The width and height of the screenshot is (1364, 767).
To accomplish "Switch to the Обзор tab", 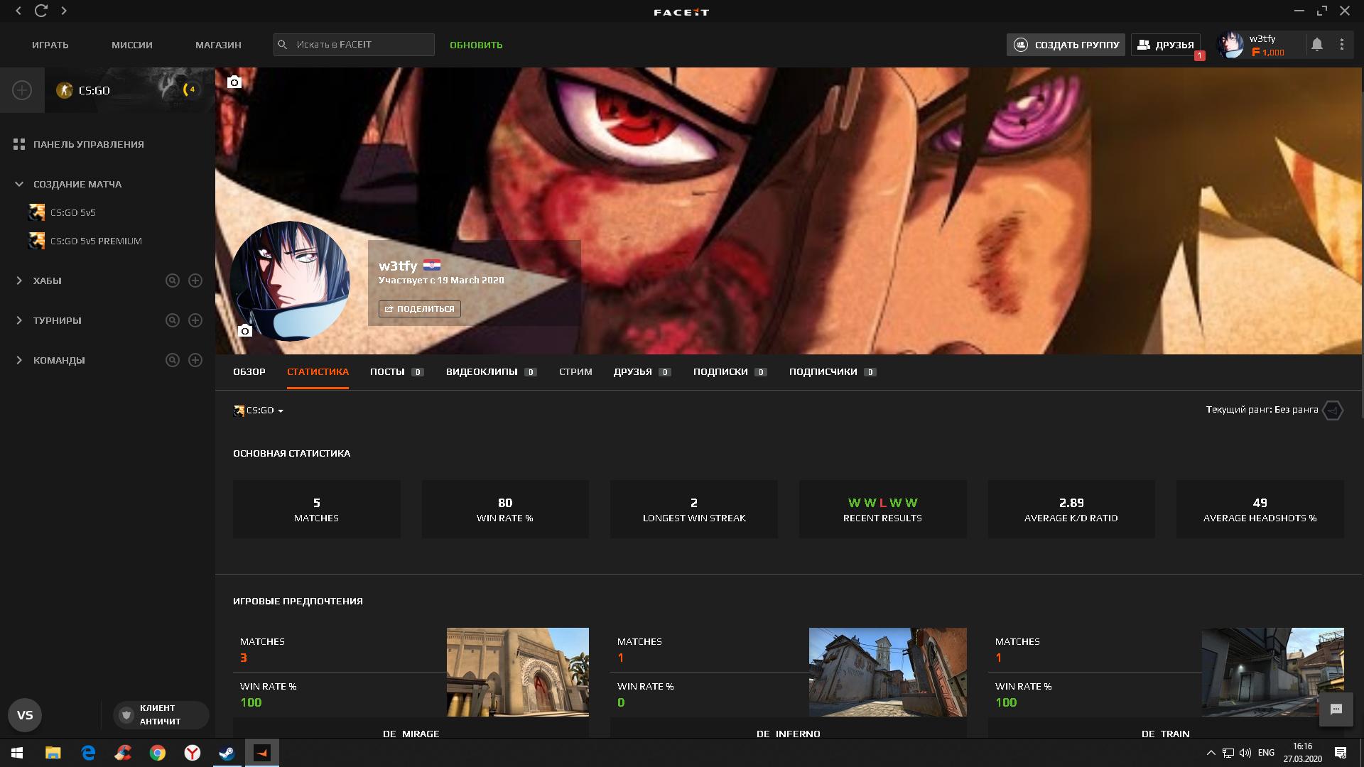I will tap(249, 371).
